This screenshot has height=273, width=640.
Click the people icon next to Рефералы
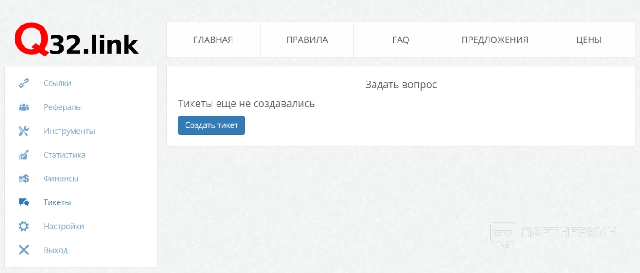pyautogui.click(x=24, y=107)
